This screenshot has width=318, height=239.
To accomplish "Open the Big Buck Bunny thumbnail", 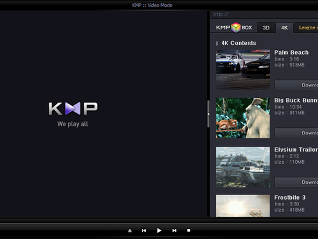I will [x=243, y=118].
